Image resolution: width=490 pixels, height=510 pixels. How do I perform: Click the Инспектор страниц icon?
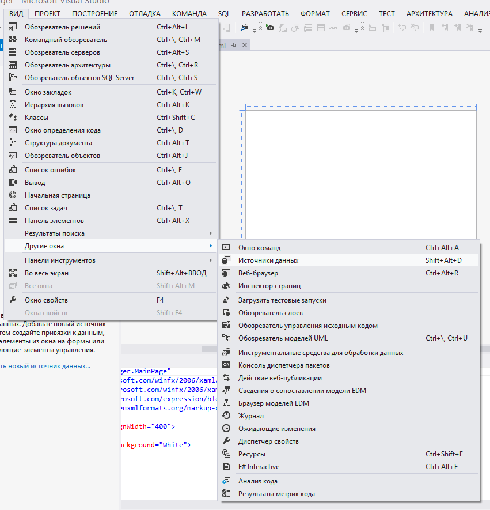click(226, 286)
